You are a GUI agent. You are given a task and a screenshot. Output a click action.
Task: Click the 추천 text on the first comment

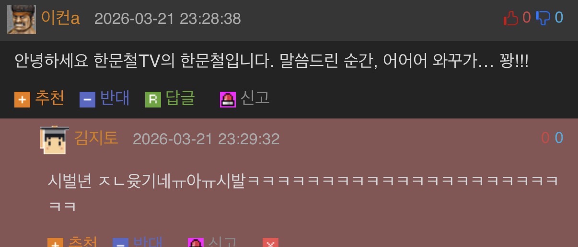coord(49,98)
